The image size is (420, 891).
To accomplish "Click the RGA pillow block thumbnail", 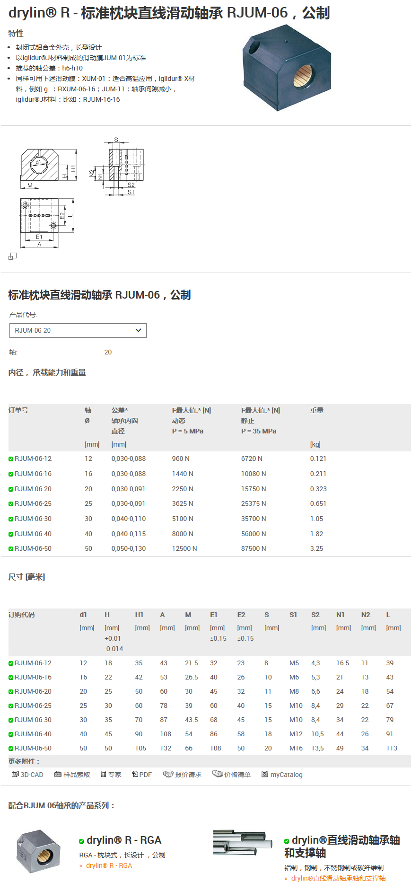I will coord(38,851).
